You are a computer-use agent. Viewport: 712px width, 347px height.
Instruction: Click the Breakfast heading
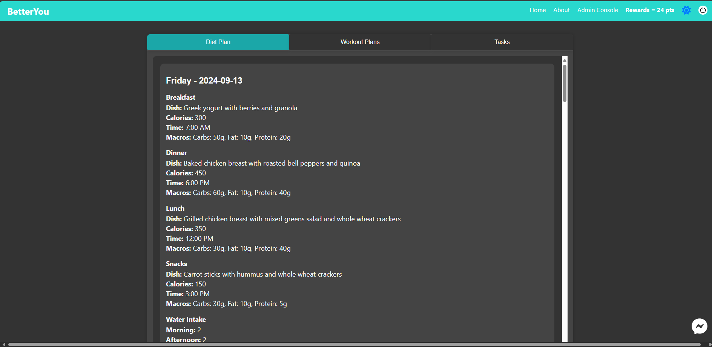pos(181,97)
